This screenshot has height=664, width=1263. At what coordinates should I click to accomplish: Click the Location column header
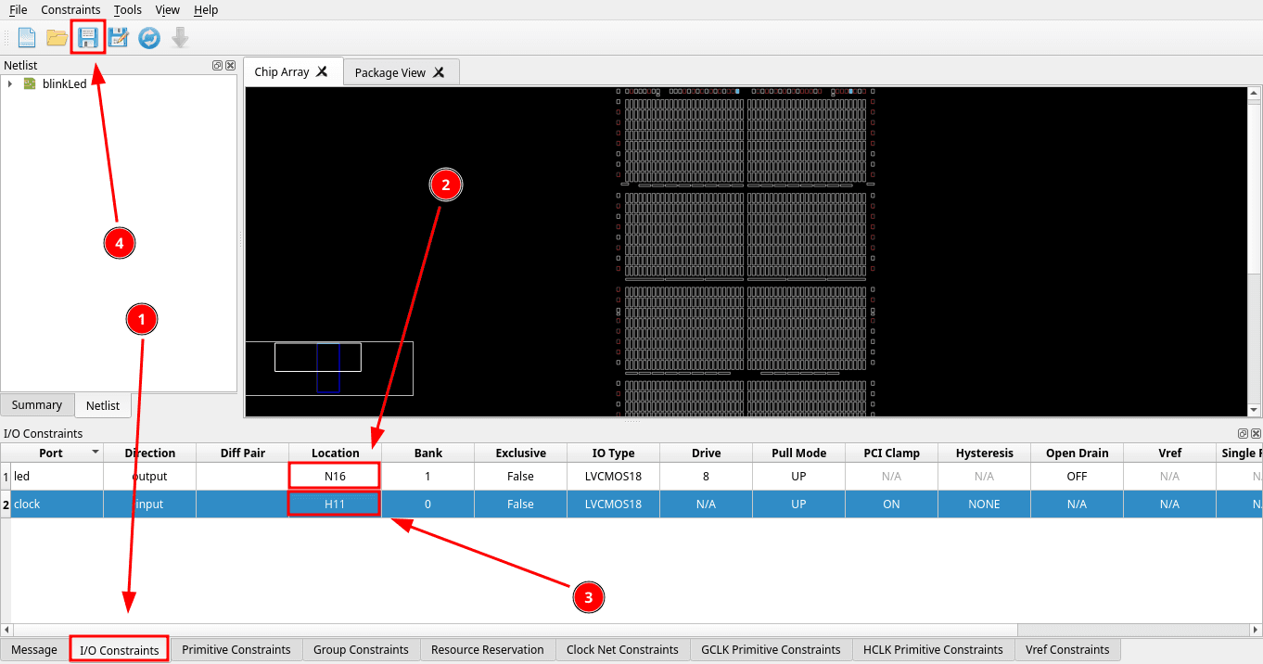[x=335, y=453]
